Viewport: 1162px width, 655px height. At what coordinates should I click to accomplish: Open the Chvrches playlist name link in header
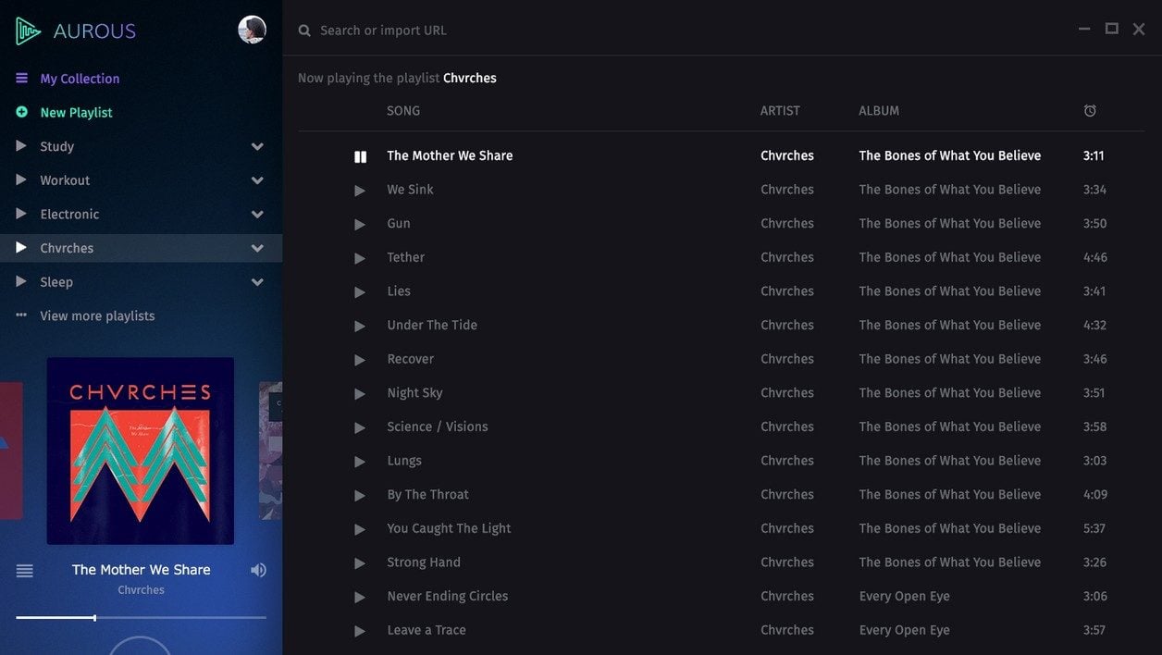coord(470,78)
